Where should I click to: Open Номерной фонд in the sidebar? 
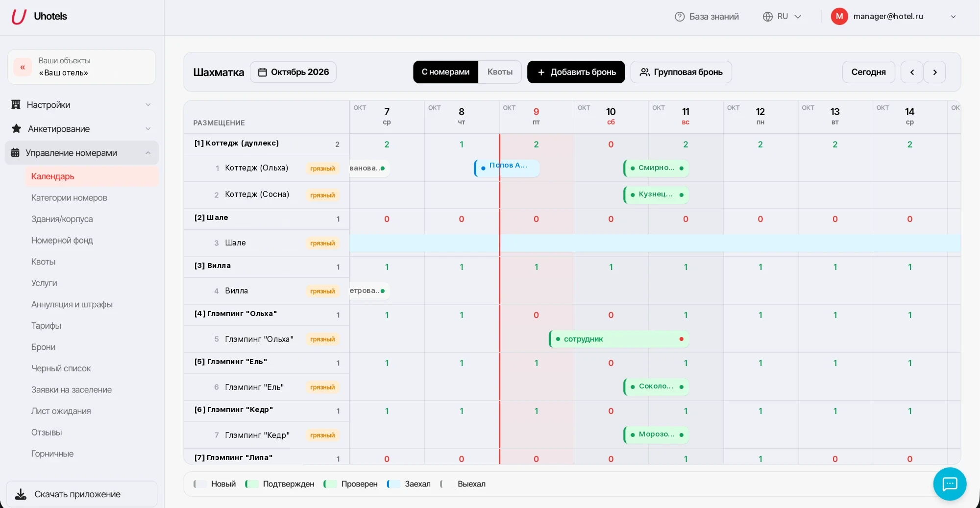62,241
